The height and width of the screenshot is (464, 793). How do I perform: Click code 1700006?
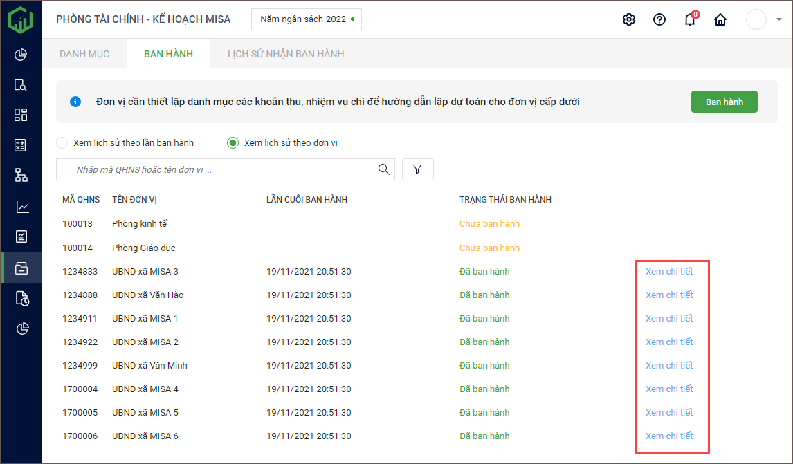(x=80, y=436)
